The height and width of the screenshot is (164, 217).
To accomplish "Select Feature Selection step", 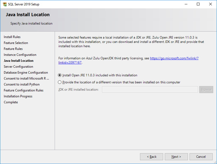I will [16, 43].
